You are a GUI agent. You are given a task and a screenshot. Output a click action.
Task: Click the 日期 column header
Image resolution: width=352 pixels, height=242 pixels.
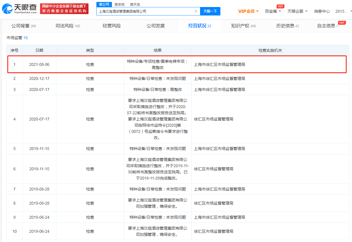39,50
